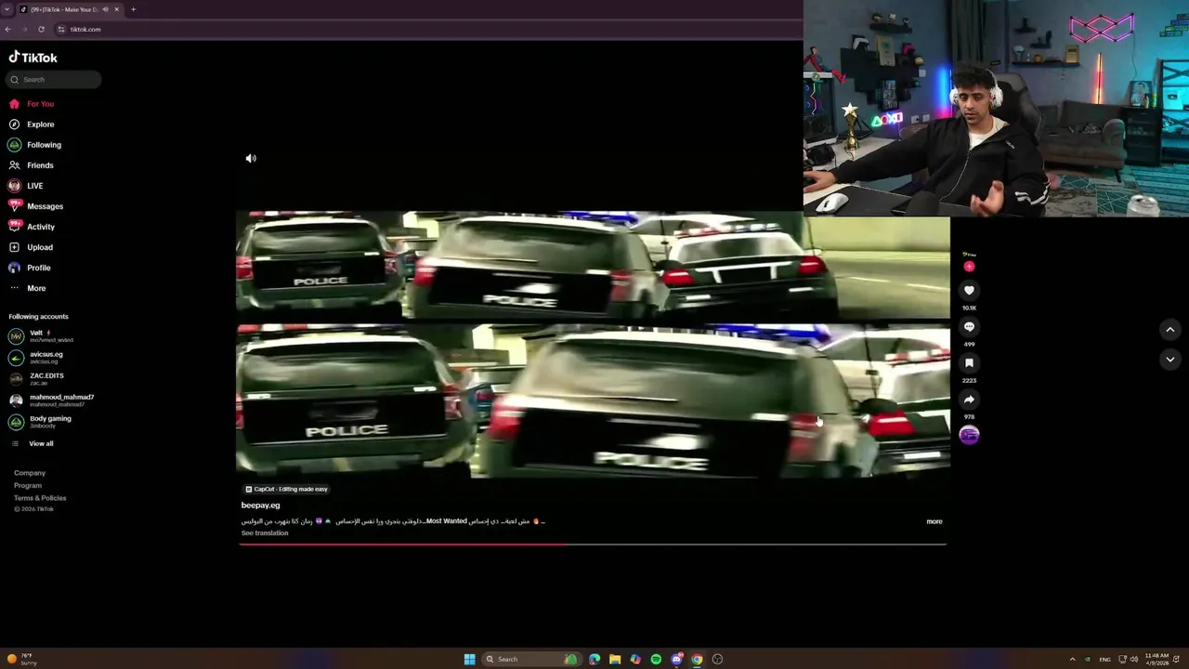This screenshot has height=669, width=1189.
Task: Mute the tab via its audio icon
Action: pyautogui.click(x=105, y=9)
